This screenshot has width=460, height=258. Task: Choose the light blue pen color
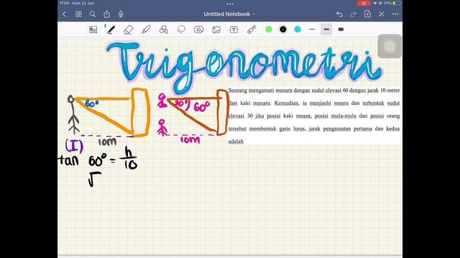(x=298, y=29)
